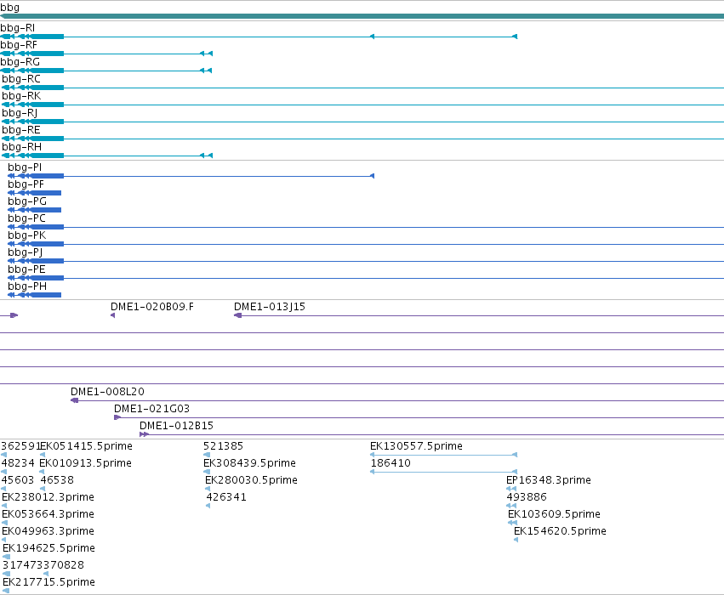This screenshot has height=595, width=724.
Task: Select the bbg-PK protein label
Action: tap(26, 235)
